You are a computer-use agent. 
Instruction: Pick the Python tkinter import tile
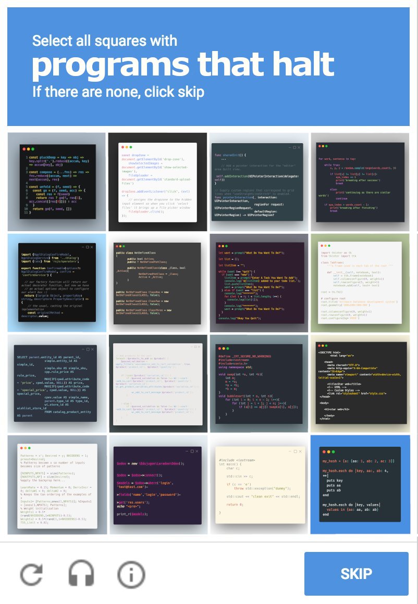[x=360, y=283]
